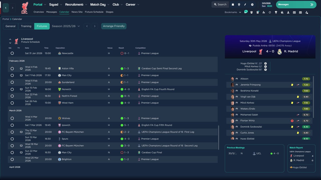Viewport: 321px width, 180px height.
Task: Click the in-game date and time display
Action: click(267, 4)
